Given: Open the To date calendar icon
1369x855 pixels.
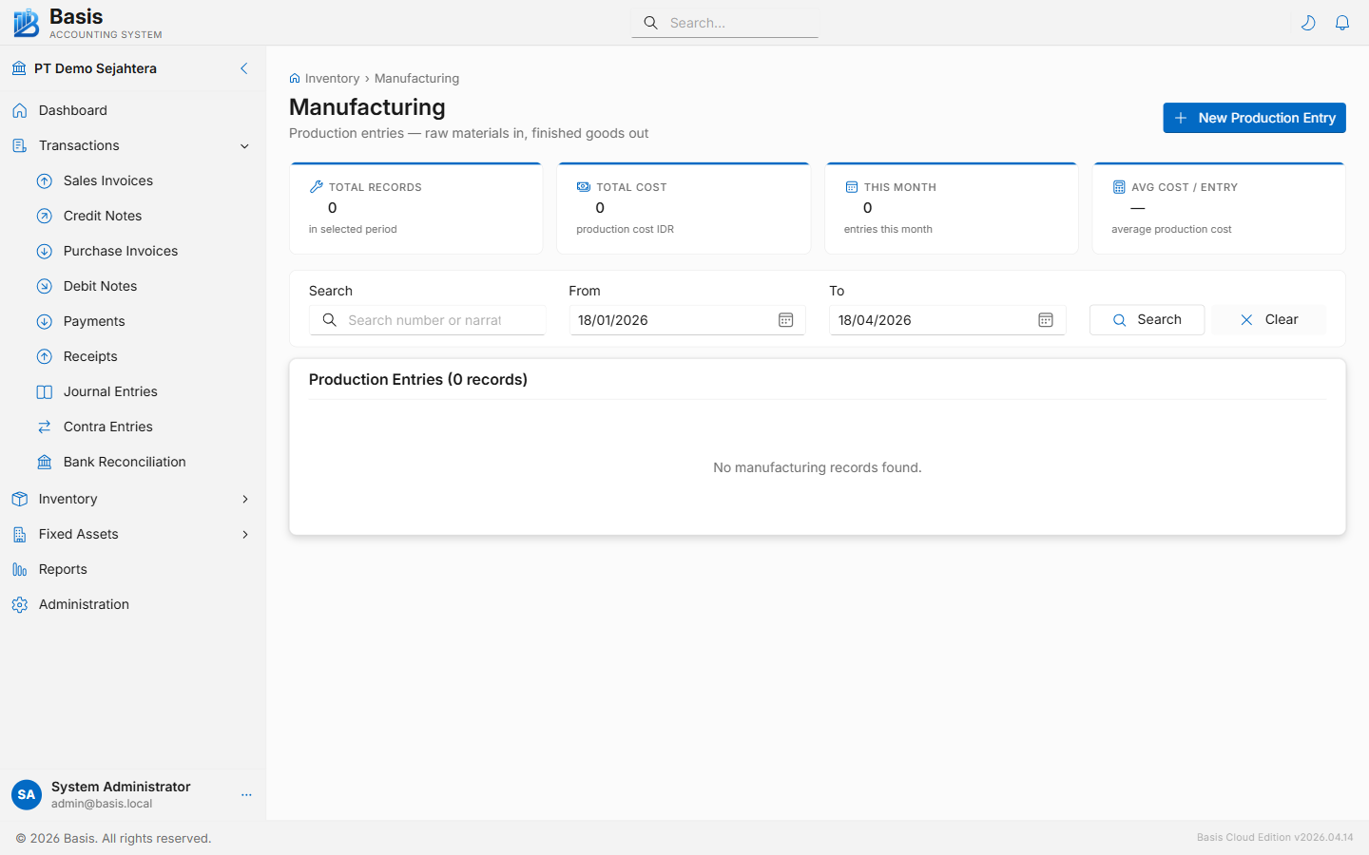Looking at the screenshot, I should (1046, 320).
